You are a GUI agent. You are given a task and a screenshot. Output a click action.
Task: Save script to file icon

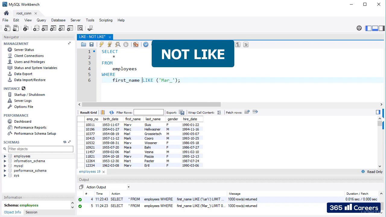[x=91, y=45]
